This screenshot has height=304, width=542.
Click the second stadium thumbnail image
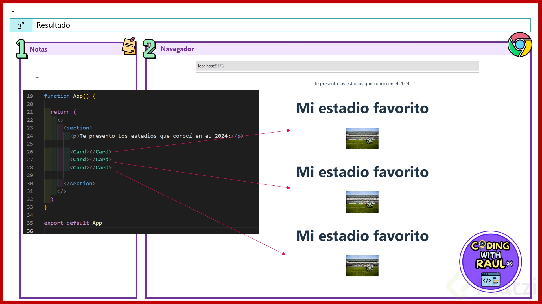click(x=362, y=202)
